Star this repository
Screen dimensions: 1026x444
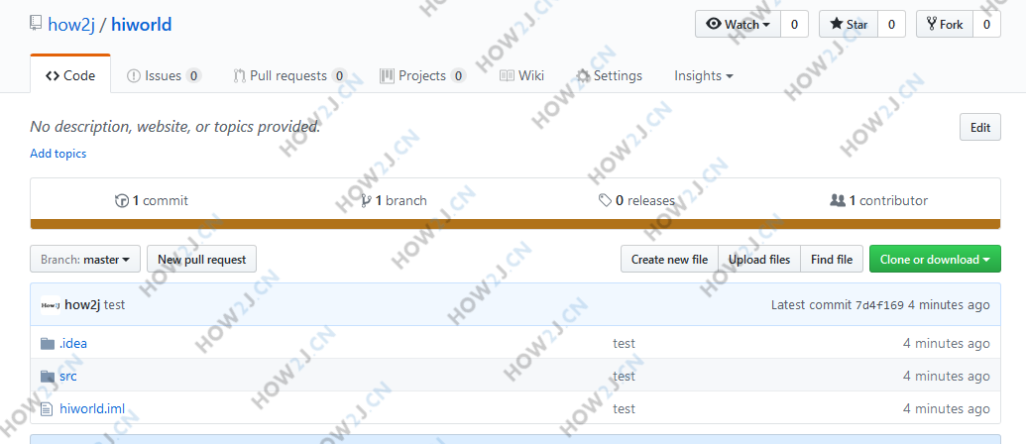coord(849,24)
